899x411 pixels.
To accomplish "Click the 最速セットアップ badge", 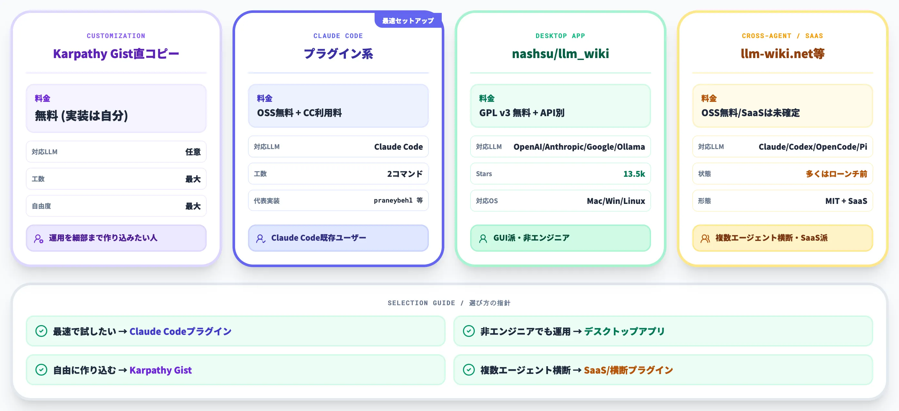I will (408, 21).
